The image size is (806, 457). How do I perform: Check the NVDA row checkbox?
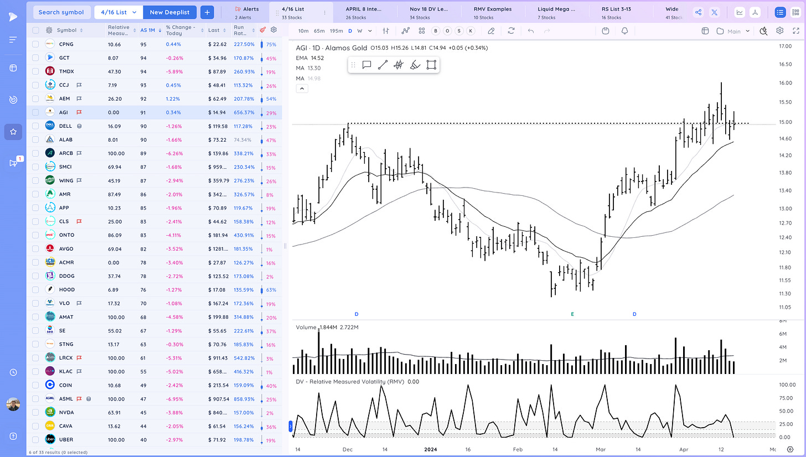click(36, 413)
